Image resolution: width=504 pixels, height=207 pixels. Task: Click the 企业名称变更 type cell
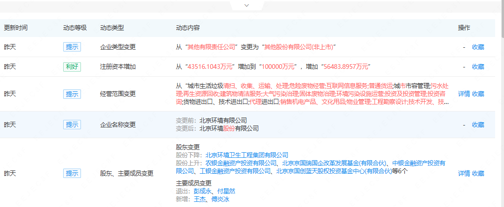pyautogui.click(x=118, y=125)
